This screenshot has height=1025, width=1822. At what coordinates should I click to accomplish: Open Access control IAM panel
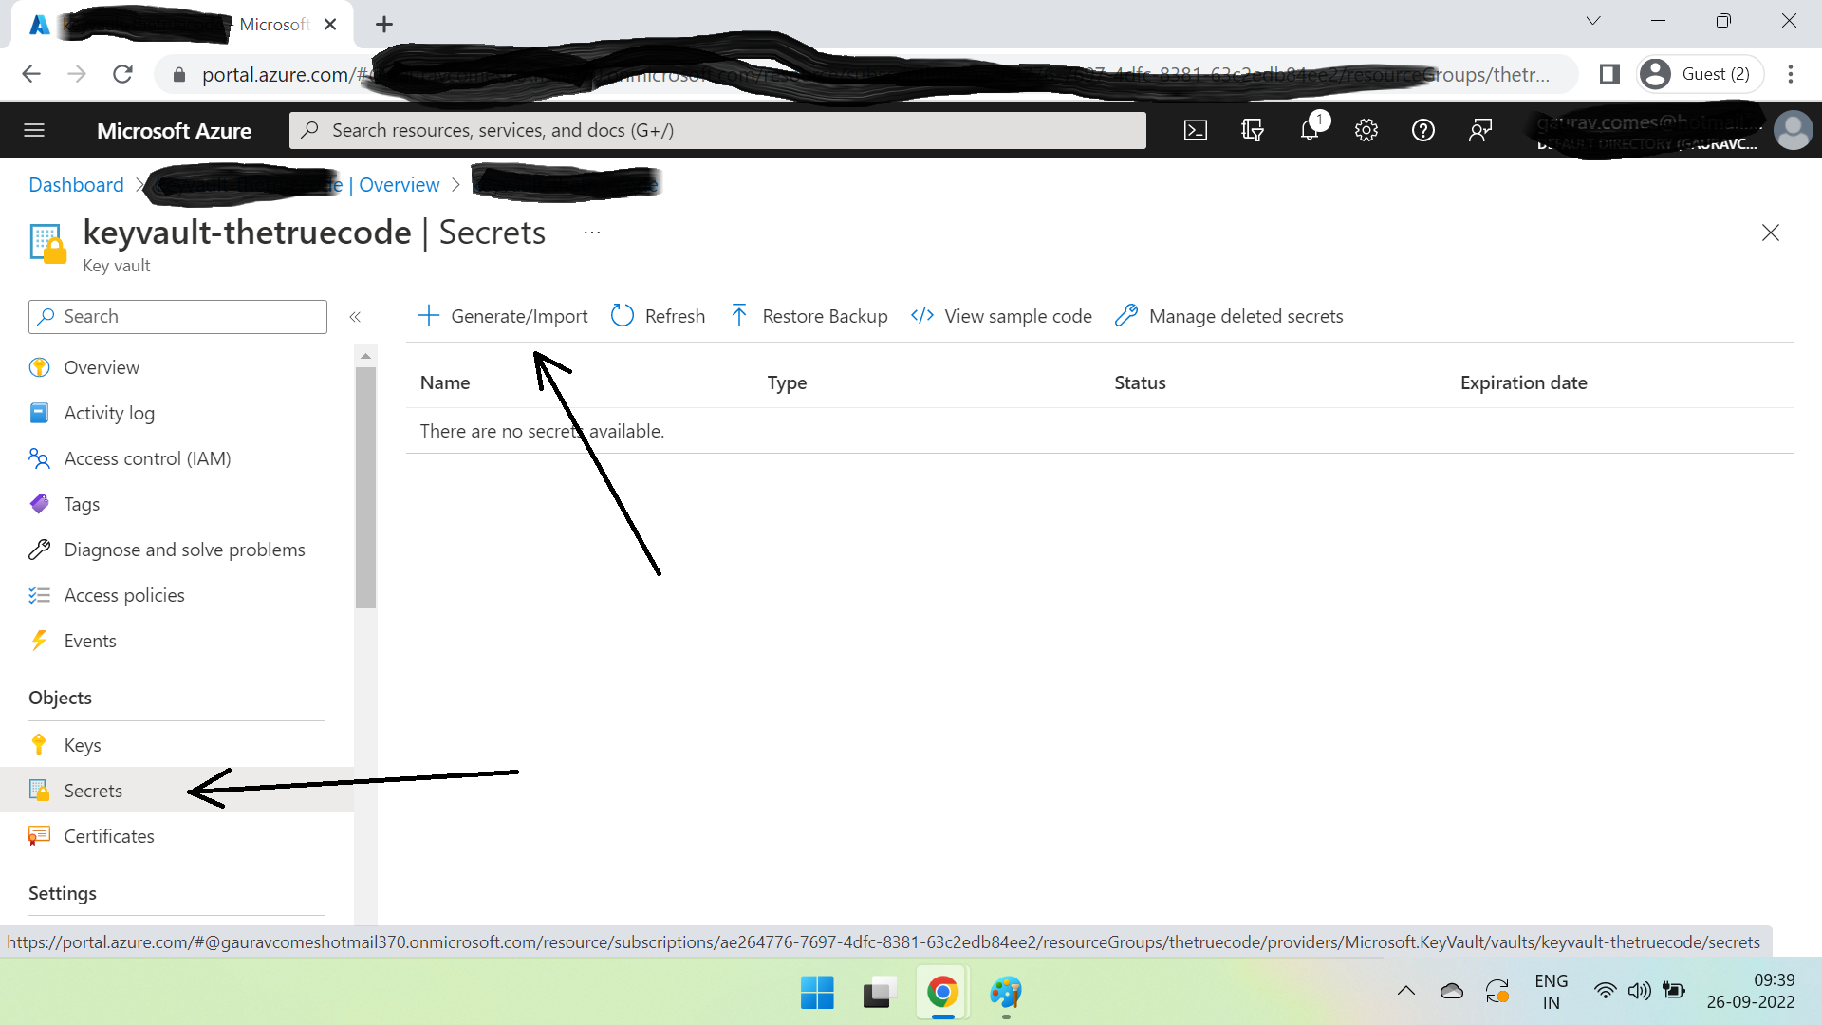(146, 457)
